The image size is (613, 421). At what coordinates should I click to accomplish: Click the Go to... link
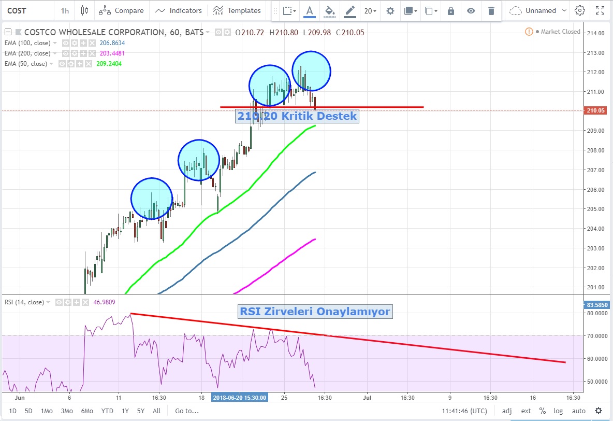coord(187,411)
